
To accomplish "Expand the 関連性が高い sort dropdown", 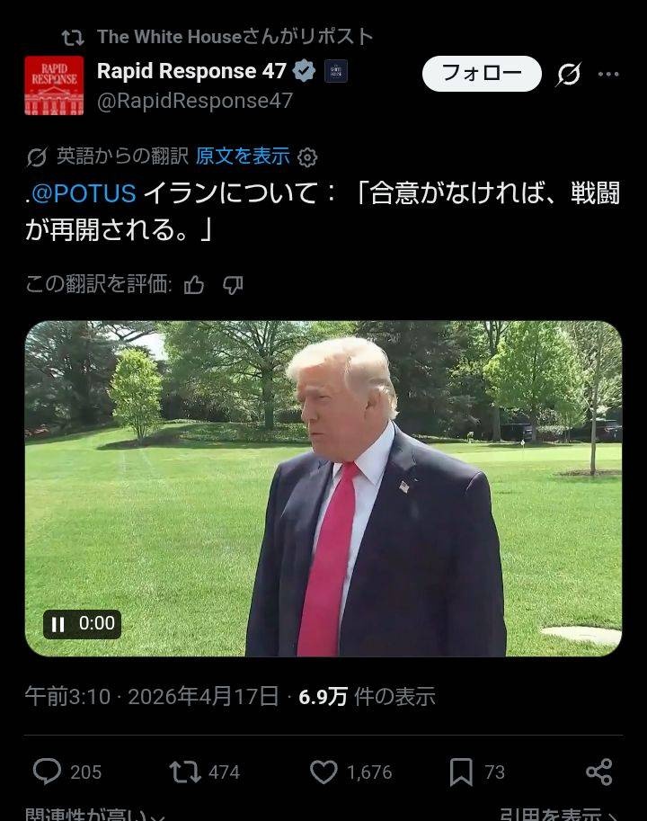I will click(x=94, y=814).
